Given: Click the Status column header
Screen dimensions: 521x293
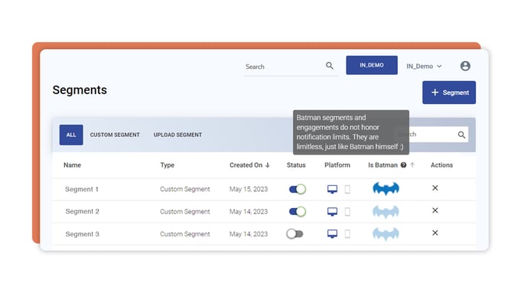Looking at the screenshot, I should click(296, 165).
